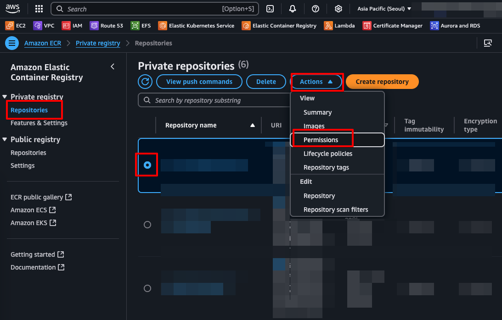Open the Route 53 shortcut
This screenshot has width=502, height=320.
(107, 26)
